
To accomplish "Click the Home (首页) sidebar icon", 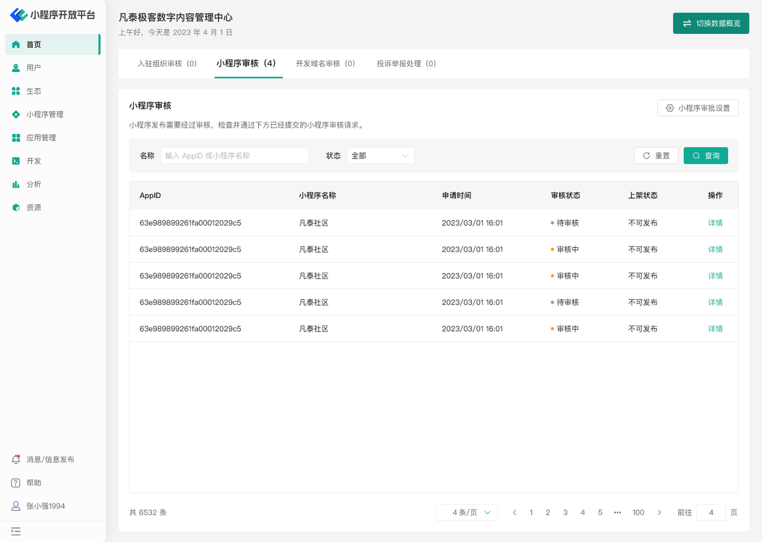I will pos(16,45).
